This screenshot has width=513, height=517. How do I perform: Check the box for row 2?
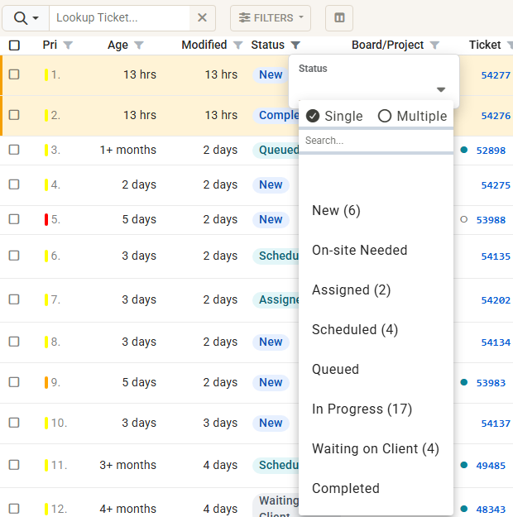click(x=14, y=115)
